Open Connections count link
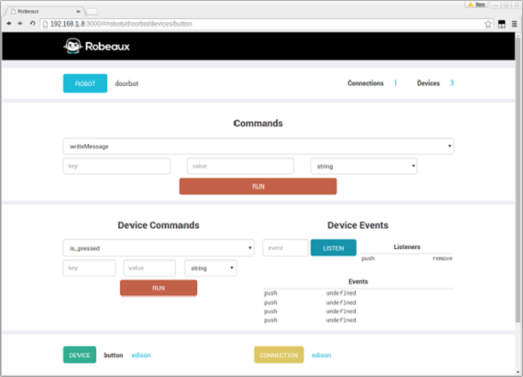This screenshot has height=377, width=523. click(x=395, y=83)
